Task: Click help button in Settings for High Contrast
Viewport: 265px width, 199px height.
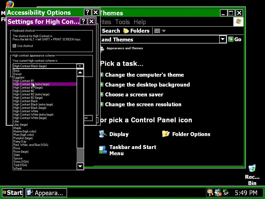Action: coord(83,22)
